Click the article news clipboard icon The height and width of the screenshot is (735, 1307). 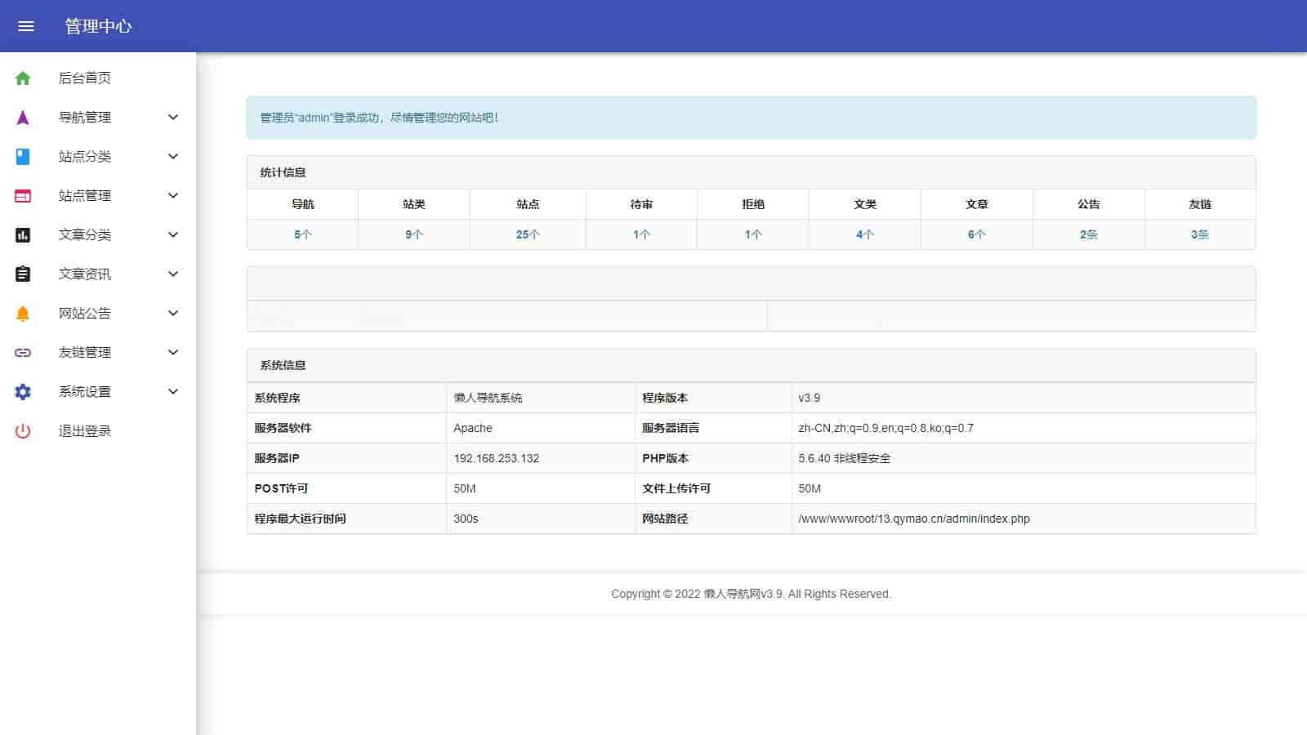point(23,274)
